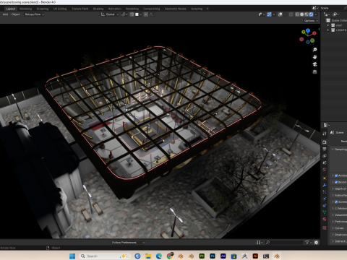Click the red X axis on navigation gizmo

click(x=314, y=33)
